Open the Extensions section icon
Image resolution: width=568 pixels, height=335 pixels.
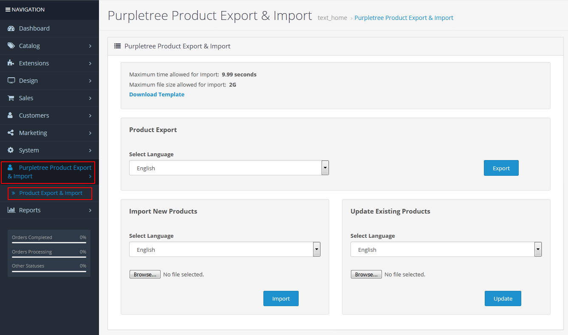(x=11, y=63)
